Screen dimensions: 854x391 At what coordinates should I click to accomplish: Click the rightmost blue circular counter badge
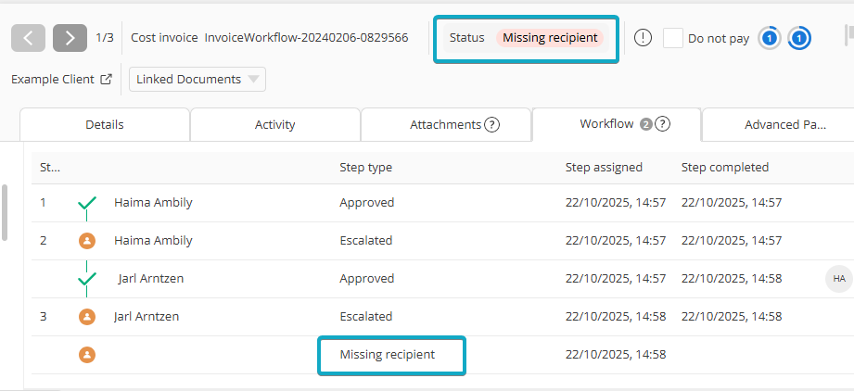[799, 38]
